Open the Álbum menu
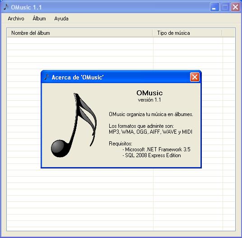Viewport: 242px width, 238px height. [x=39, y=19]
